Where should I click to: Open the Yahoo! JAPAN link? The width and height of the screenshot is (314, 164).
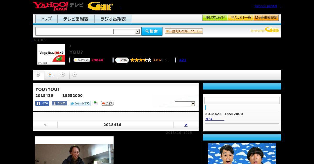[266, 6]
